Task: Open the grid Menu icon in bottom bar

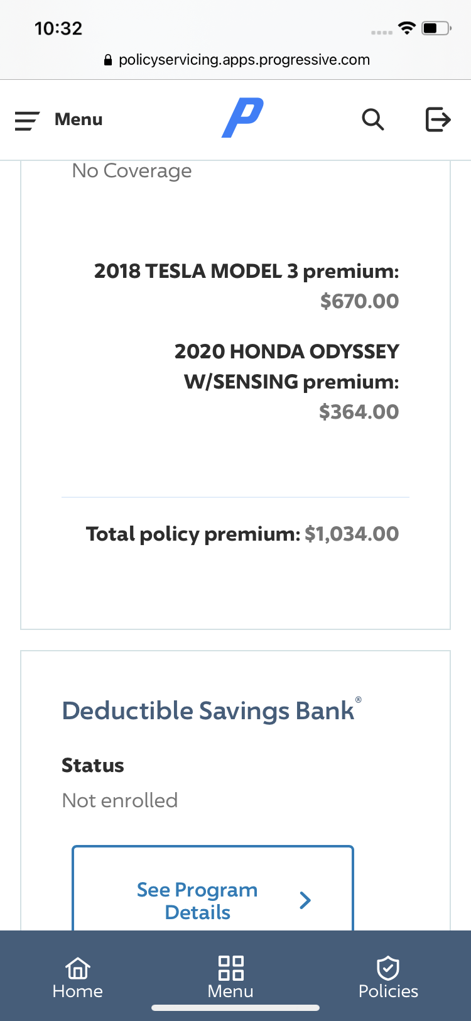Action: pos(230,968)
